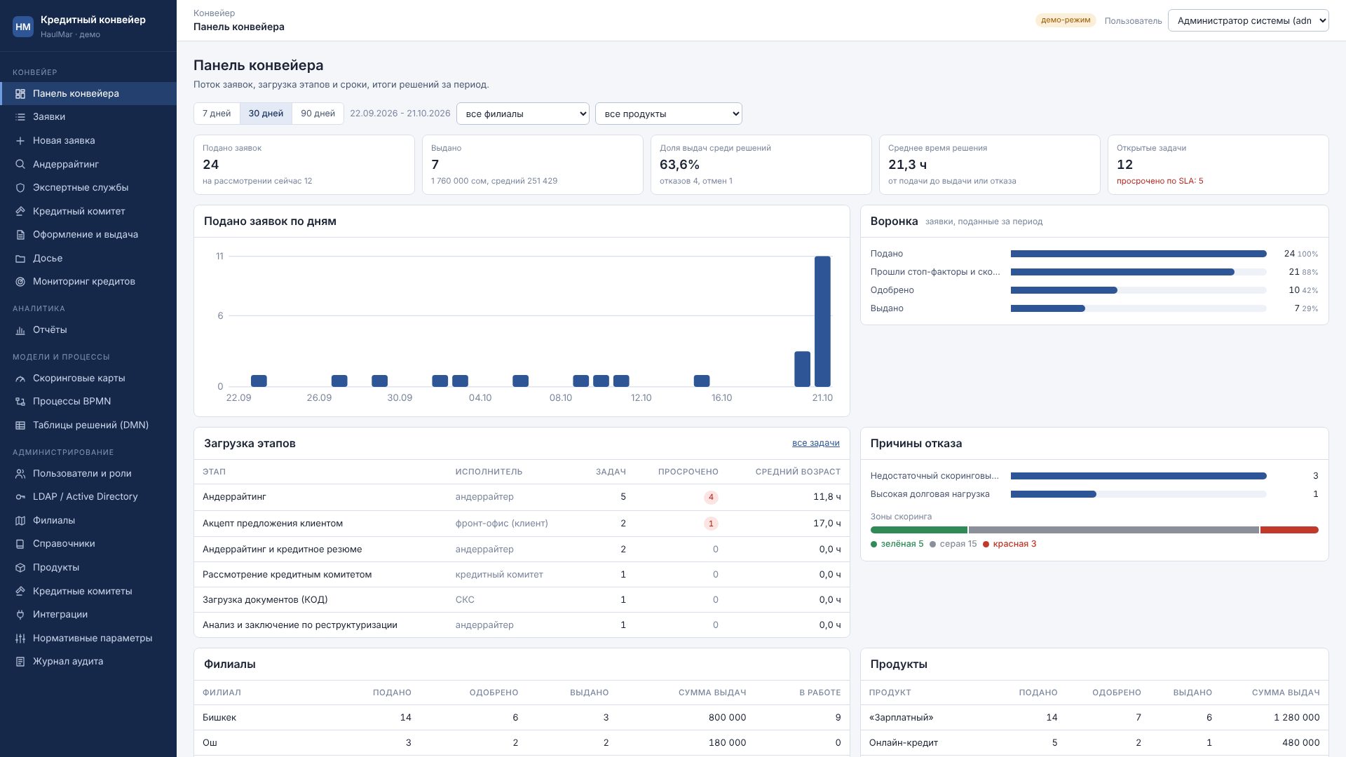Click the workflow icon for Процессы BPMN
The height and width of the screenshot is (757, 1346).
20,402
